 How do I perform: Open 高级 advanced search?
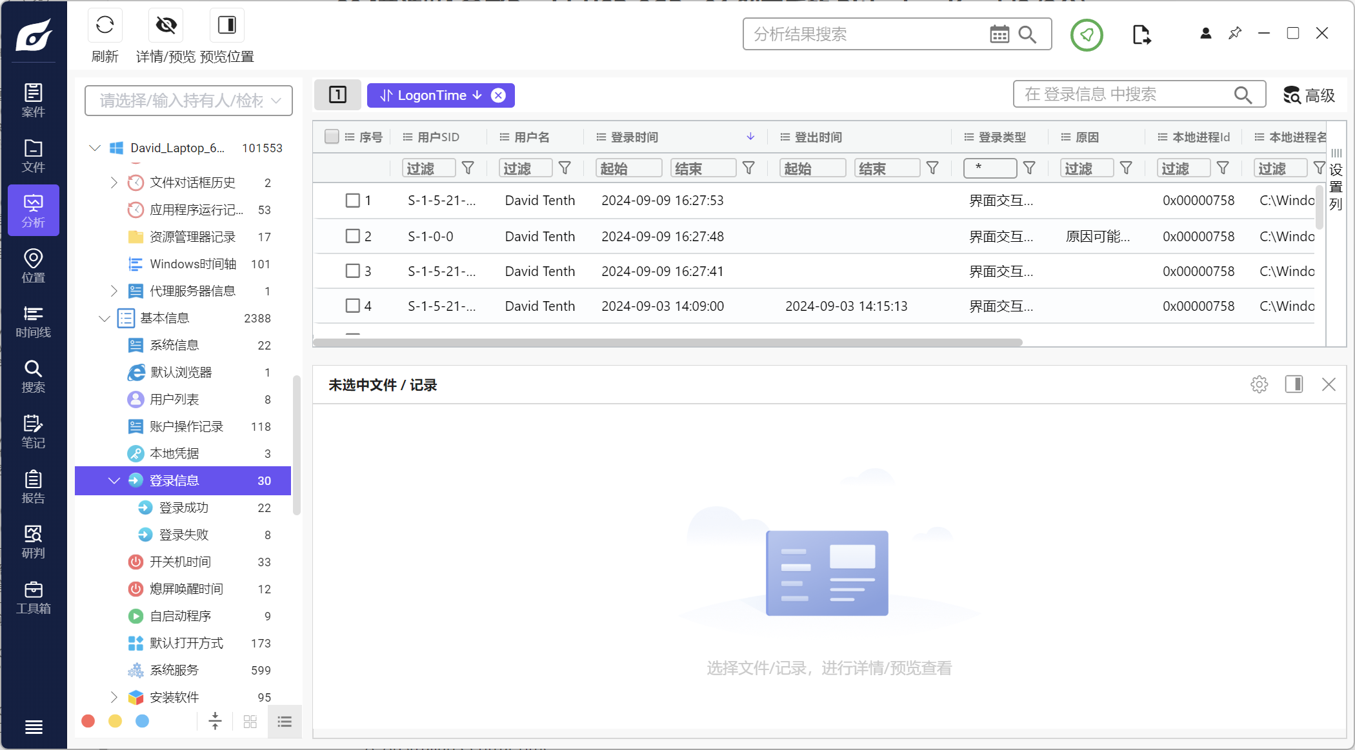1309,95
